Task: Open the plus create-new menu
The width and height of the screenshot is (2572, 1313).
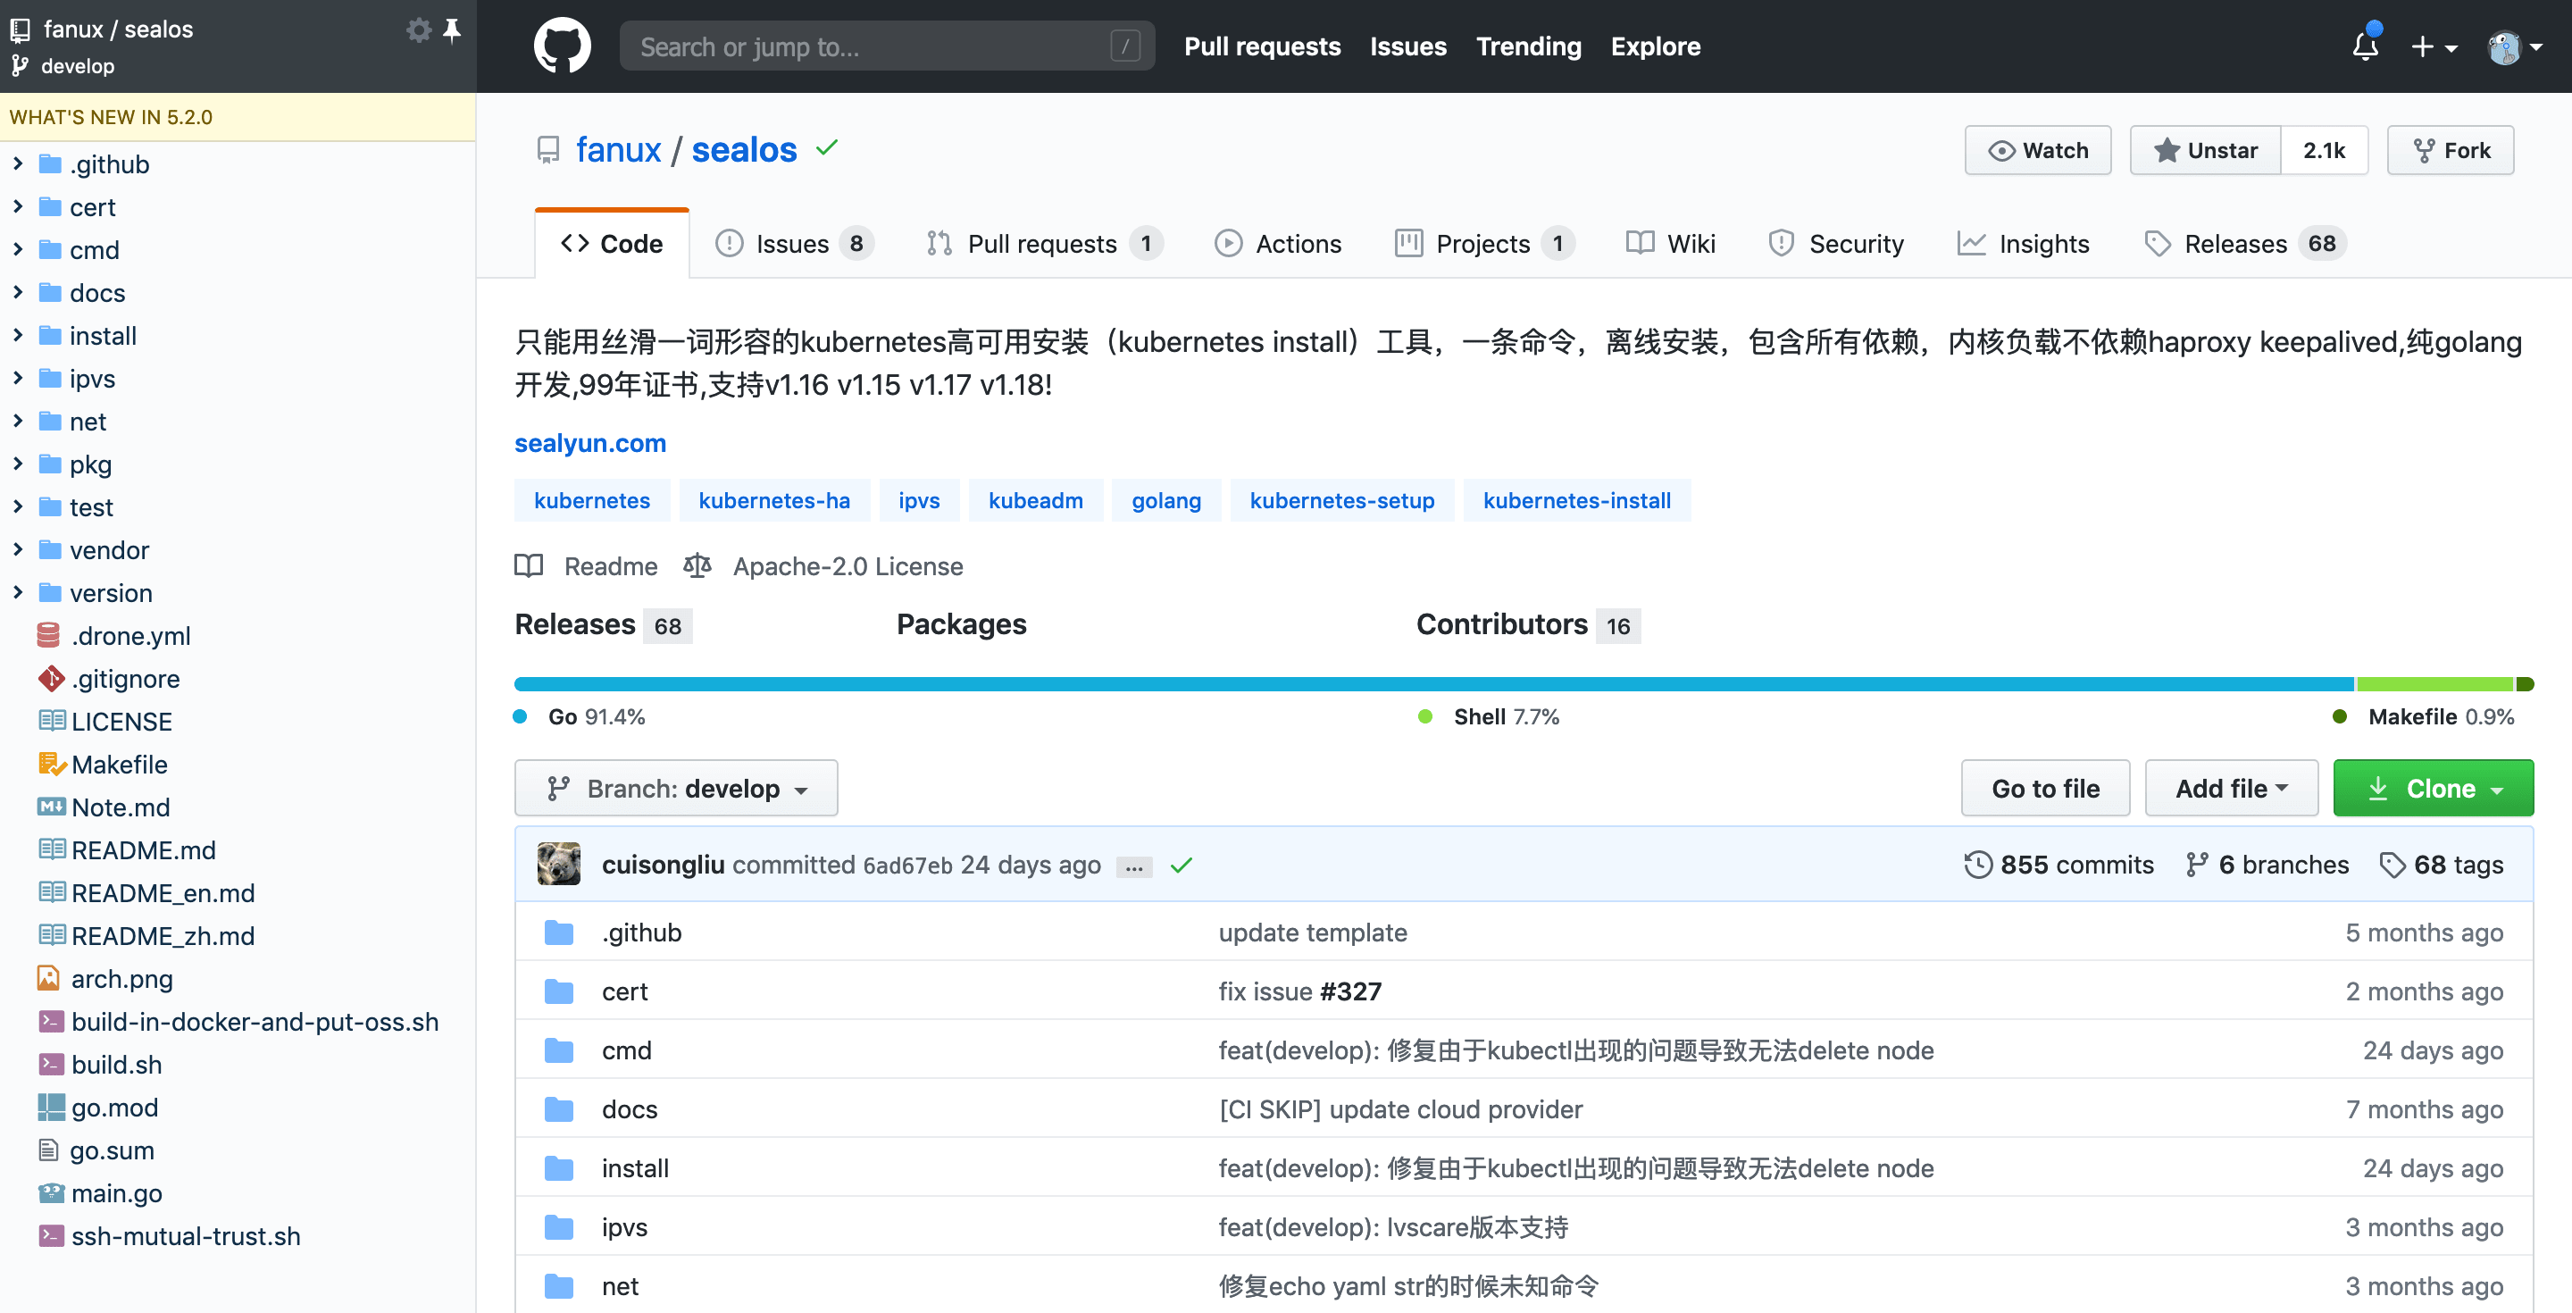Action: [x=2434, y=47]
